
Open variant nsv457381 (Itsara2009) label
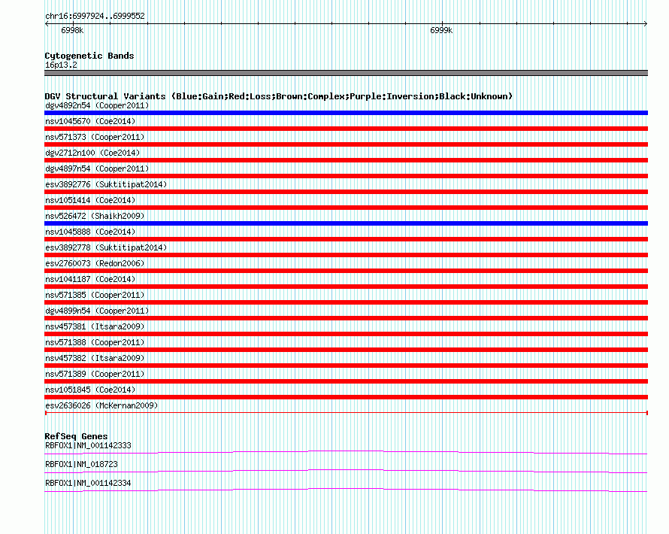pos(95,326)
